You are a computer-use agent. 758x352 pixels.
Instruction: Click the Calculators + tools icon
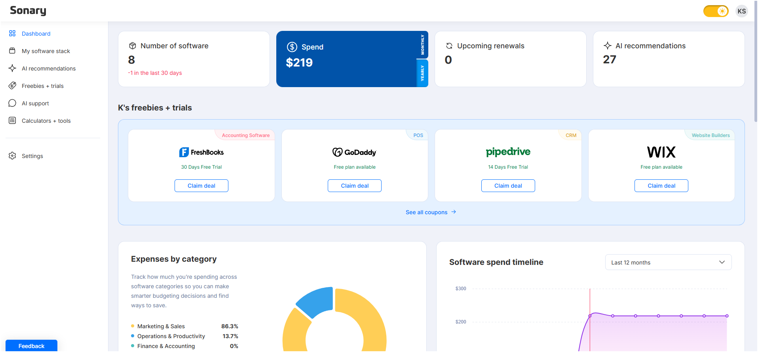pyautogui.click(x=12, y=121)
